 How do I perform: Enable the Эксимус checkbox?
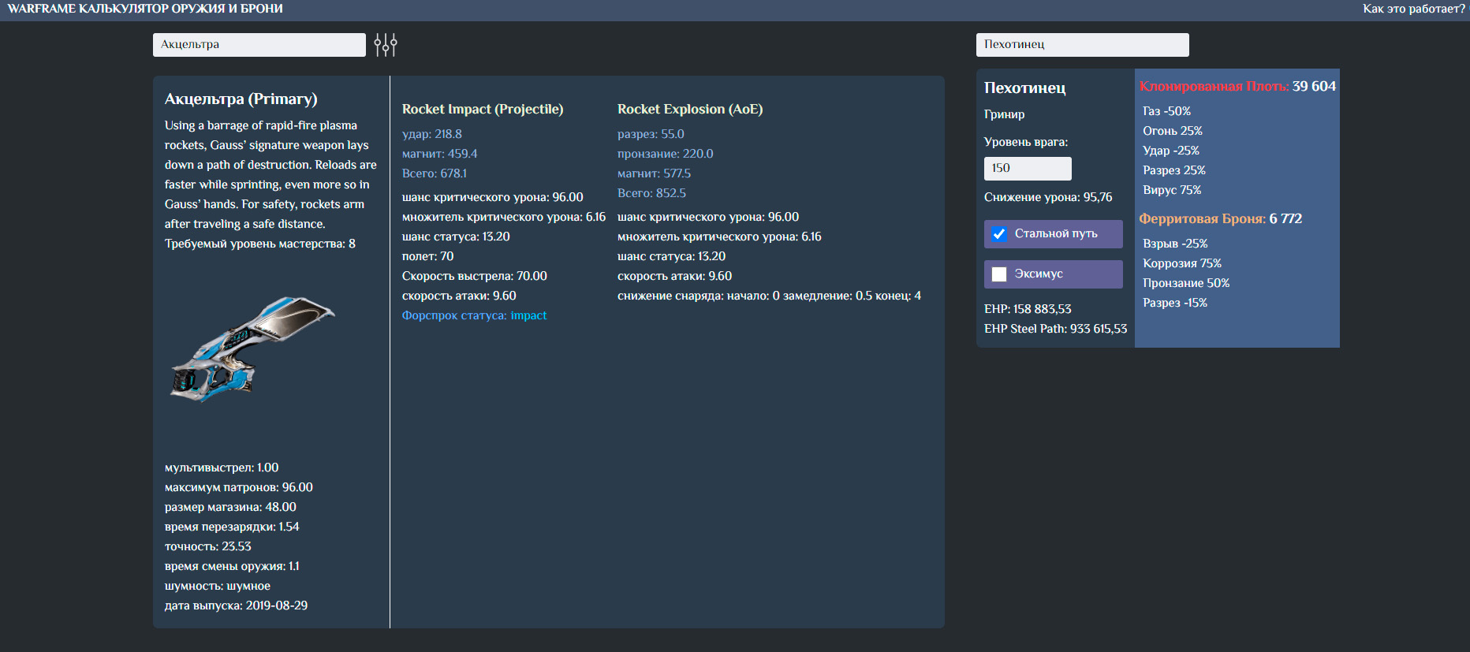click(999, 274)
